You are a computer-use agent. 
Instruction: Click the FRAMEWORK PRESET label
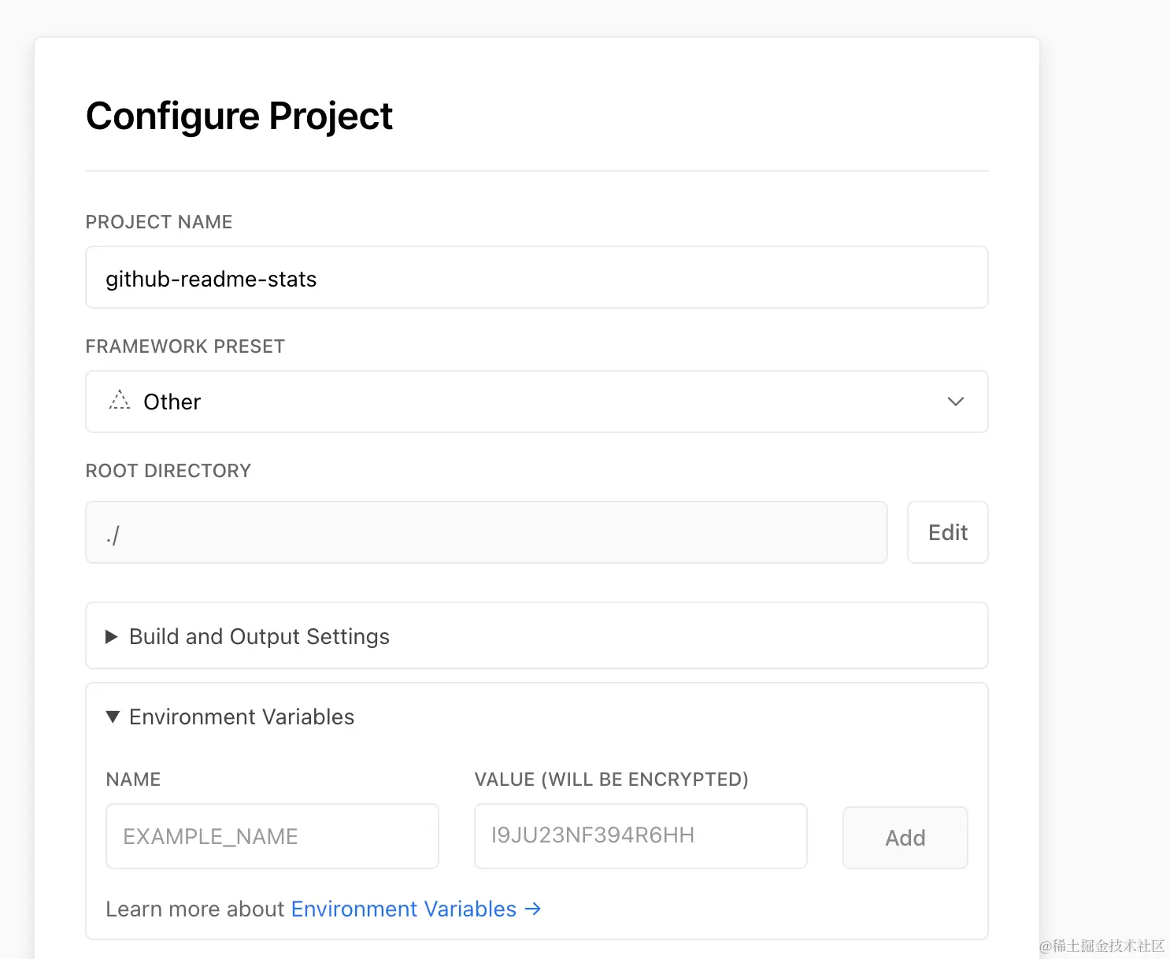[185, 346]
